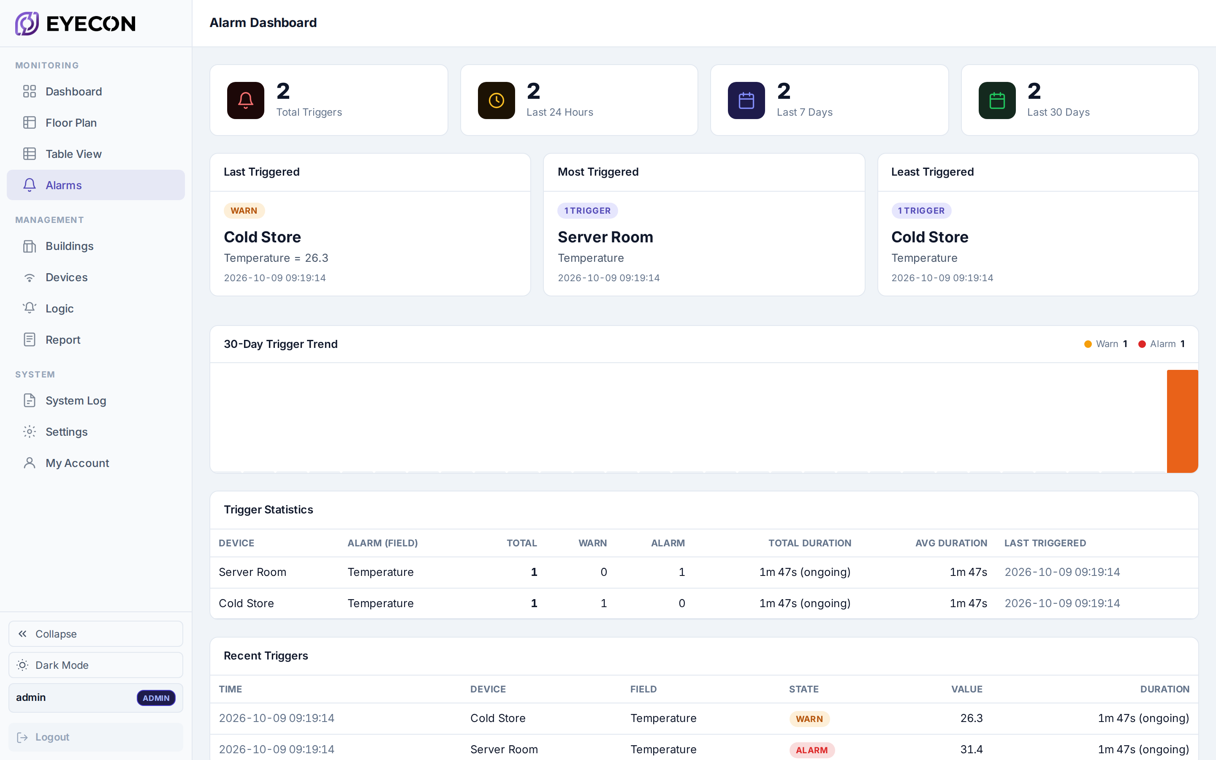Click Cold Store in Least Triggered card
1216x760 pixels.
click(x=930, y=237)
